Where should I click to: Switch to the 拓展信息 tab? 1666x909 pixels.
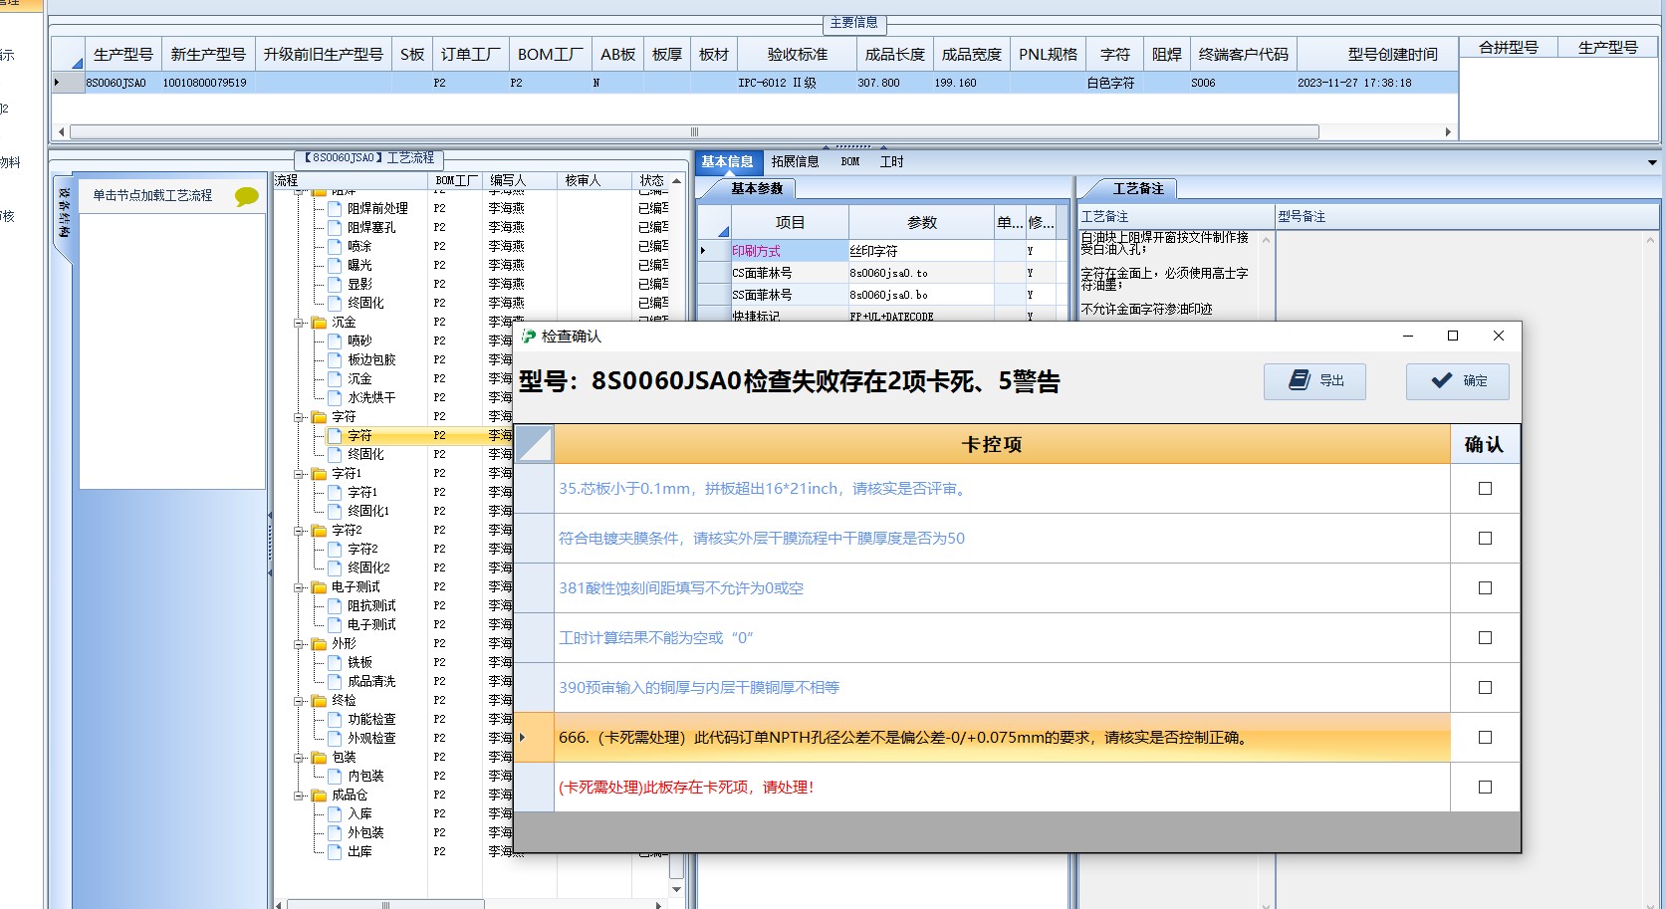795,162
